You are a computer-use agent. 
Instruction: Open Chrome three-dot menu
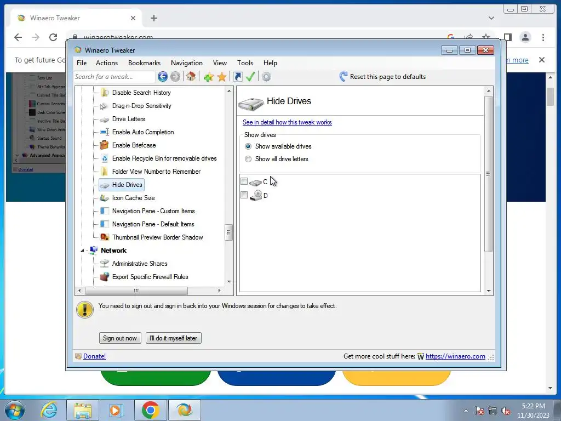pyautogui.click(x=543, y=37)
